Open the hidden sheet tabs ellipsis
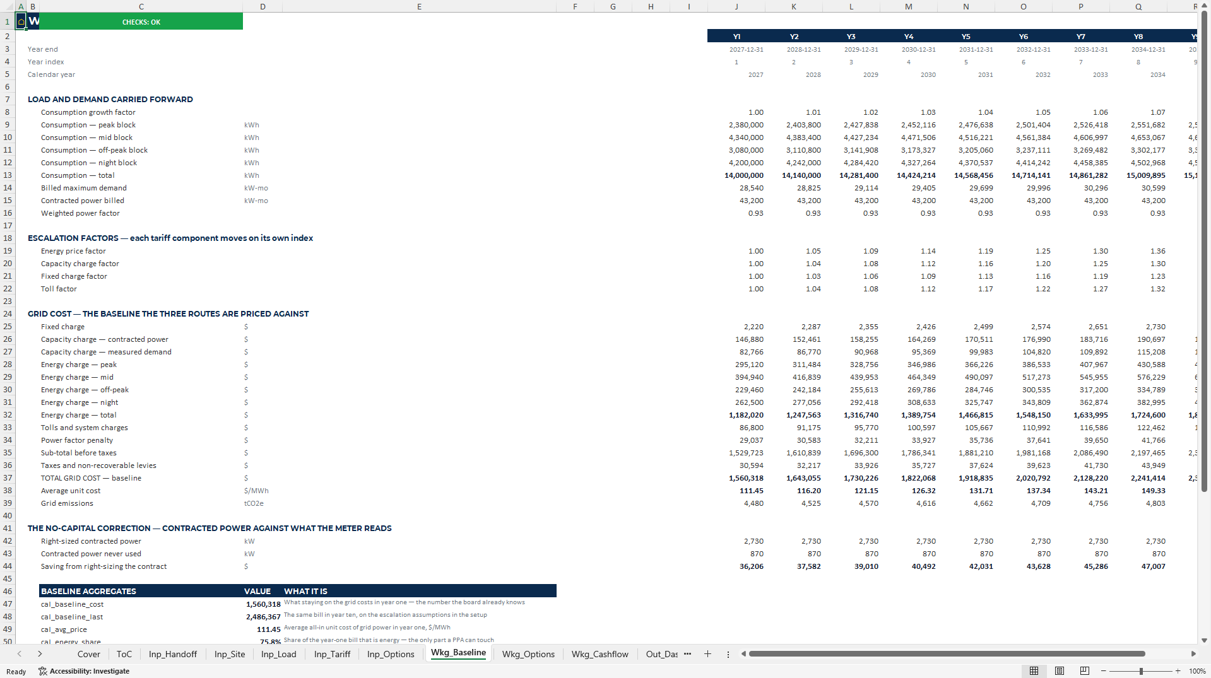Image resolution: width=1211 pixels, height=678 pixels. [x=687, y=654]
